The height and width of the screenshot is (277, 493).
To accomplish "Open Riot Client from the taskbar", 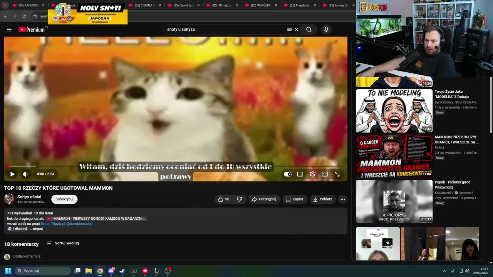I will pyautogui.click(x=145, y=271).
